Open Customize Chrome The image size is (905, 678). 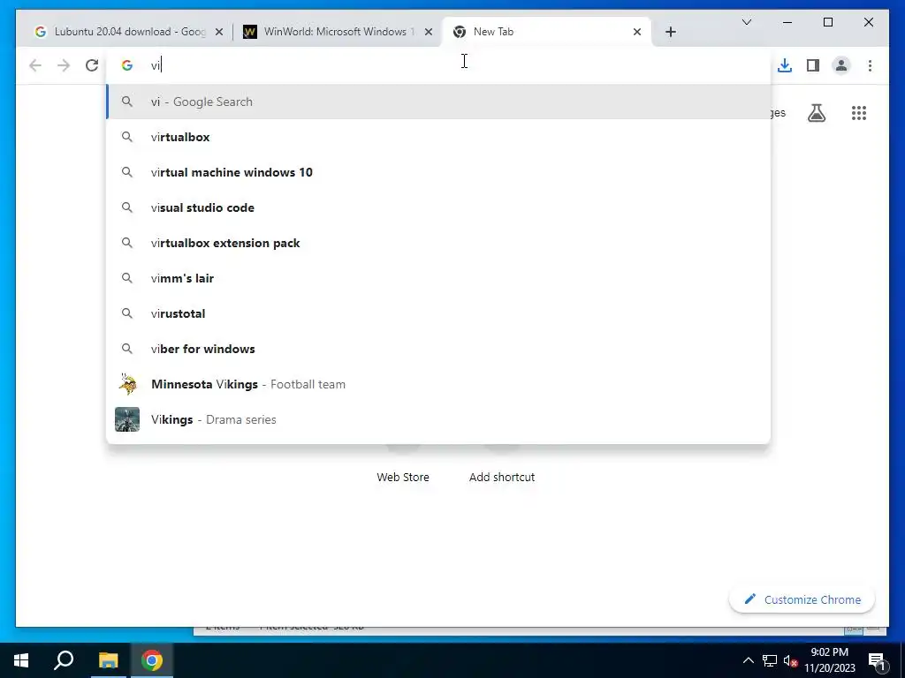[x=802, y=599]
